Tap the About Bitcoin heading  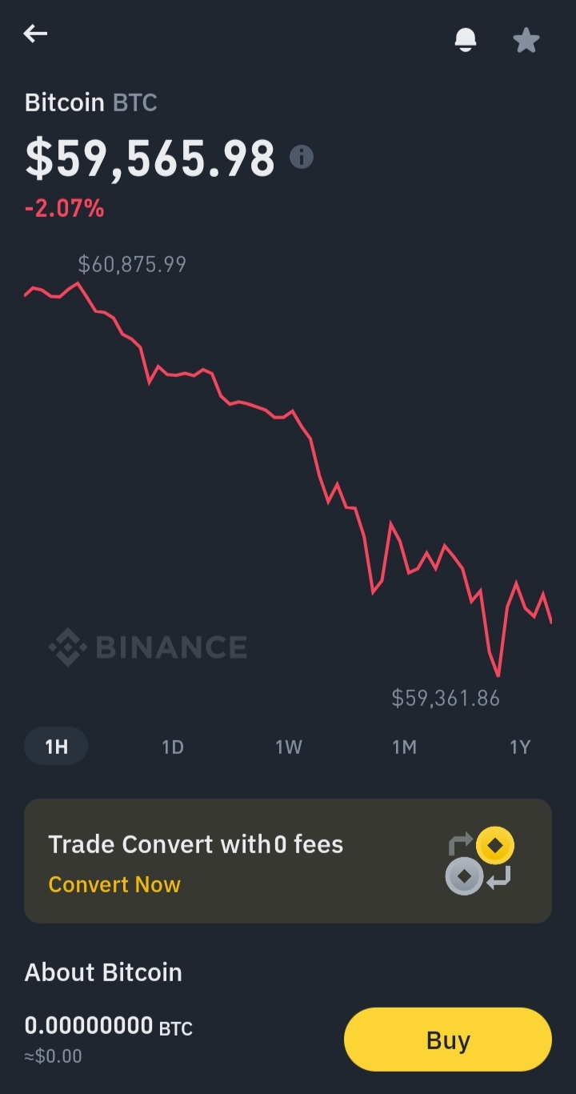pos(103,972)
